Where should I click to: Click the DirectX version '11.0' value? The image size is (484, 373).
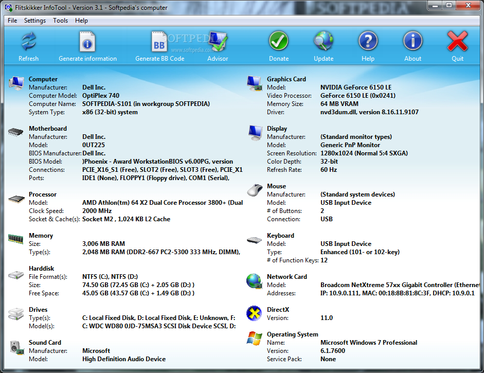(x=327, y=318)
